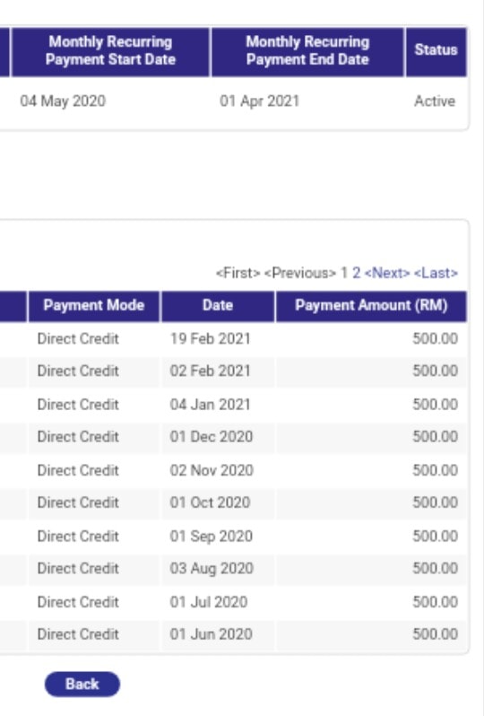The image size is (484, 716).
Task: Go to page 2 of payments
Action: [x=356, y=273]
